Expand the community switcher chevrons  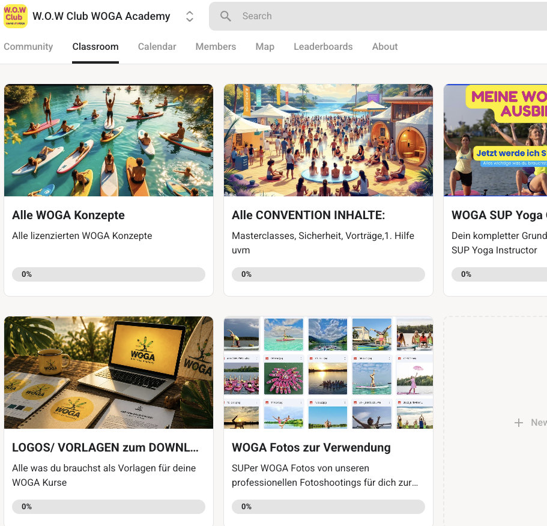(x=189, y=16)
